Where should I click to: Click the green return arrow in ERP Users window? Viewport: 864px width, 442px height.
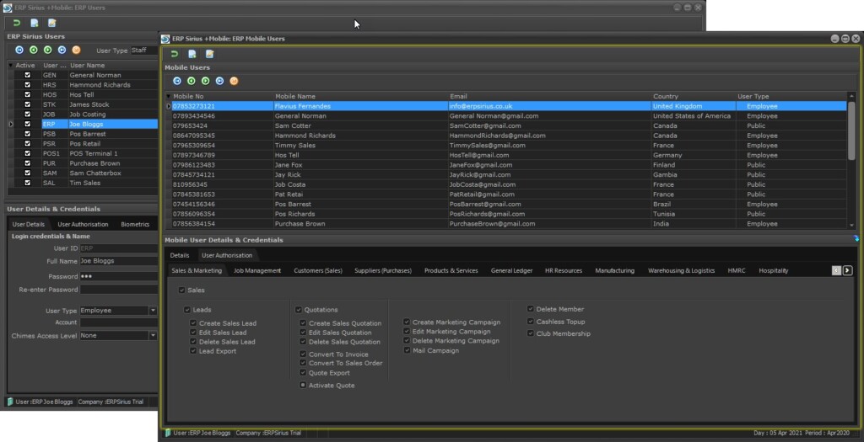pos(17,23)
